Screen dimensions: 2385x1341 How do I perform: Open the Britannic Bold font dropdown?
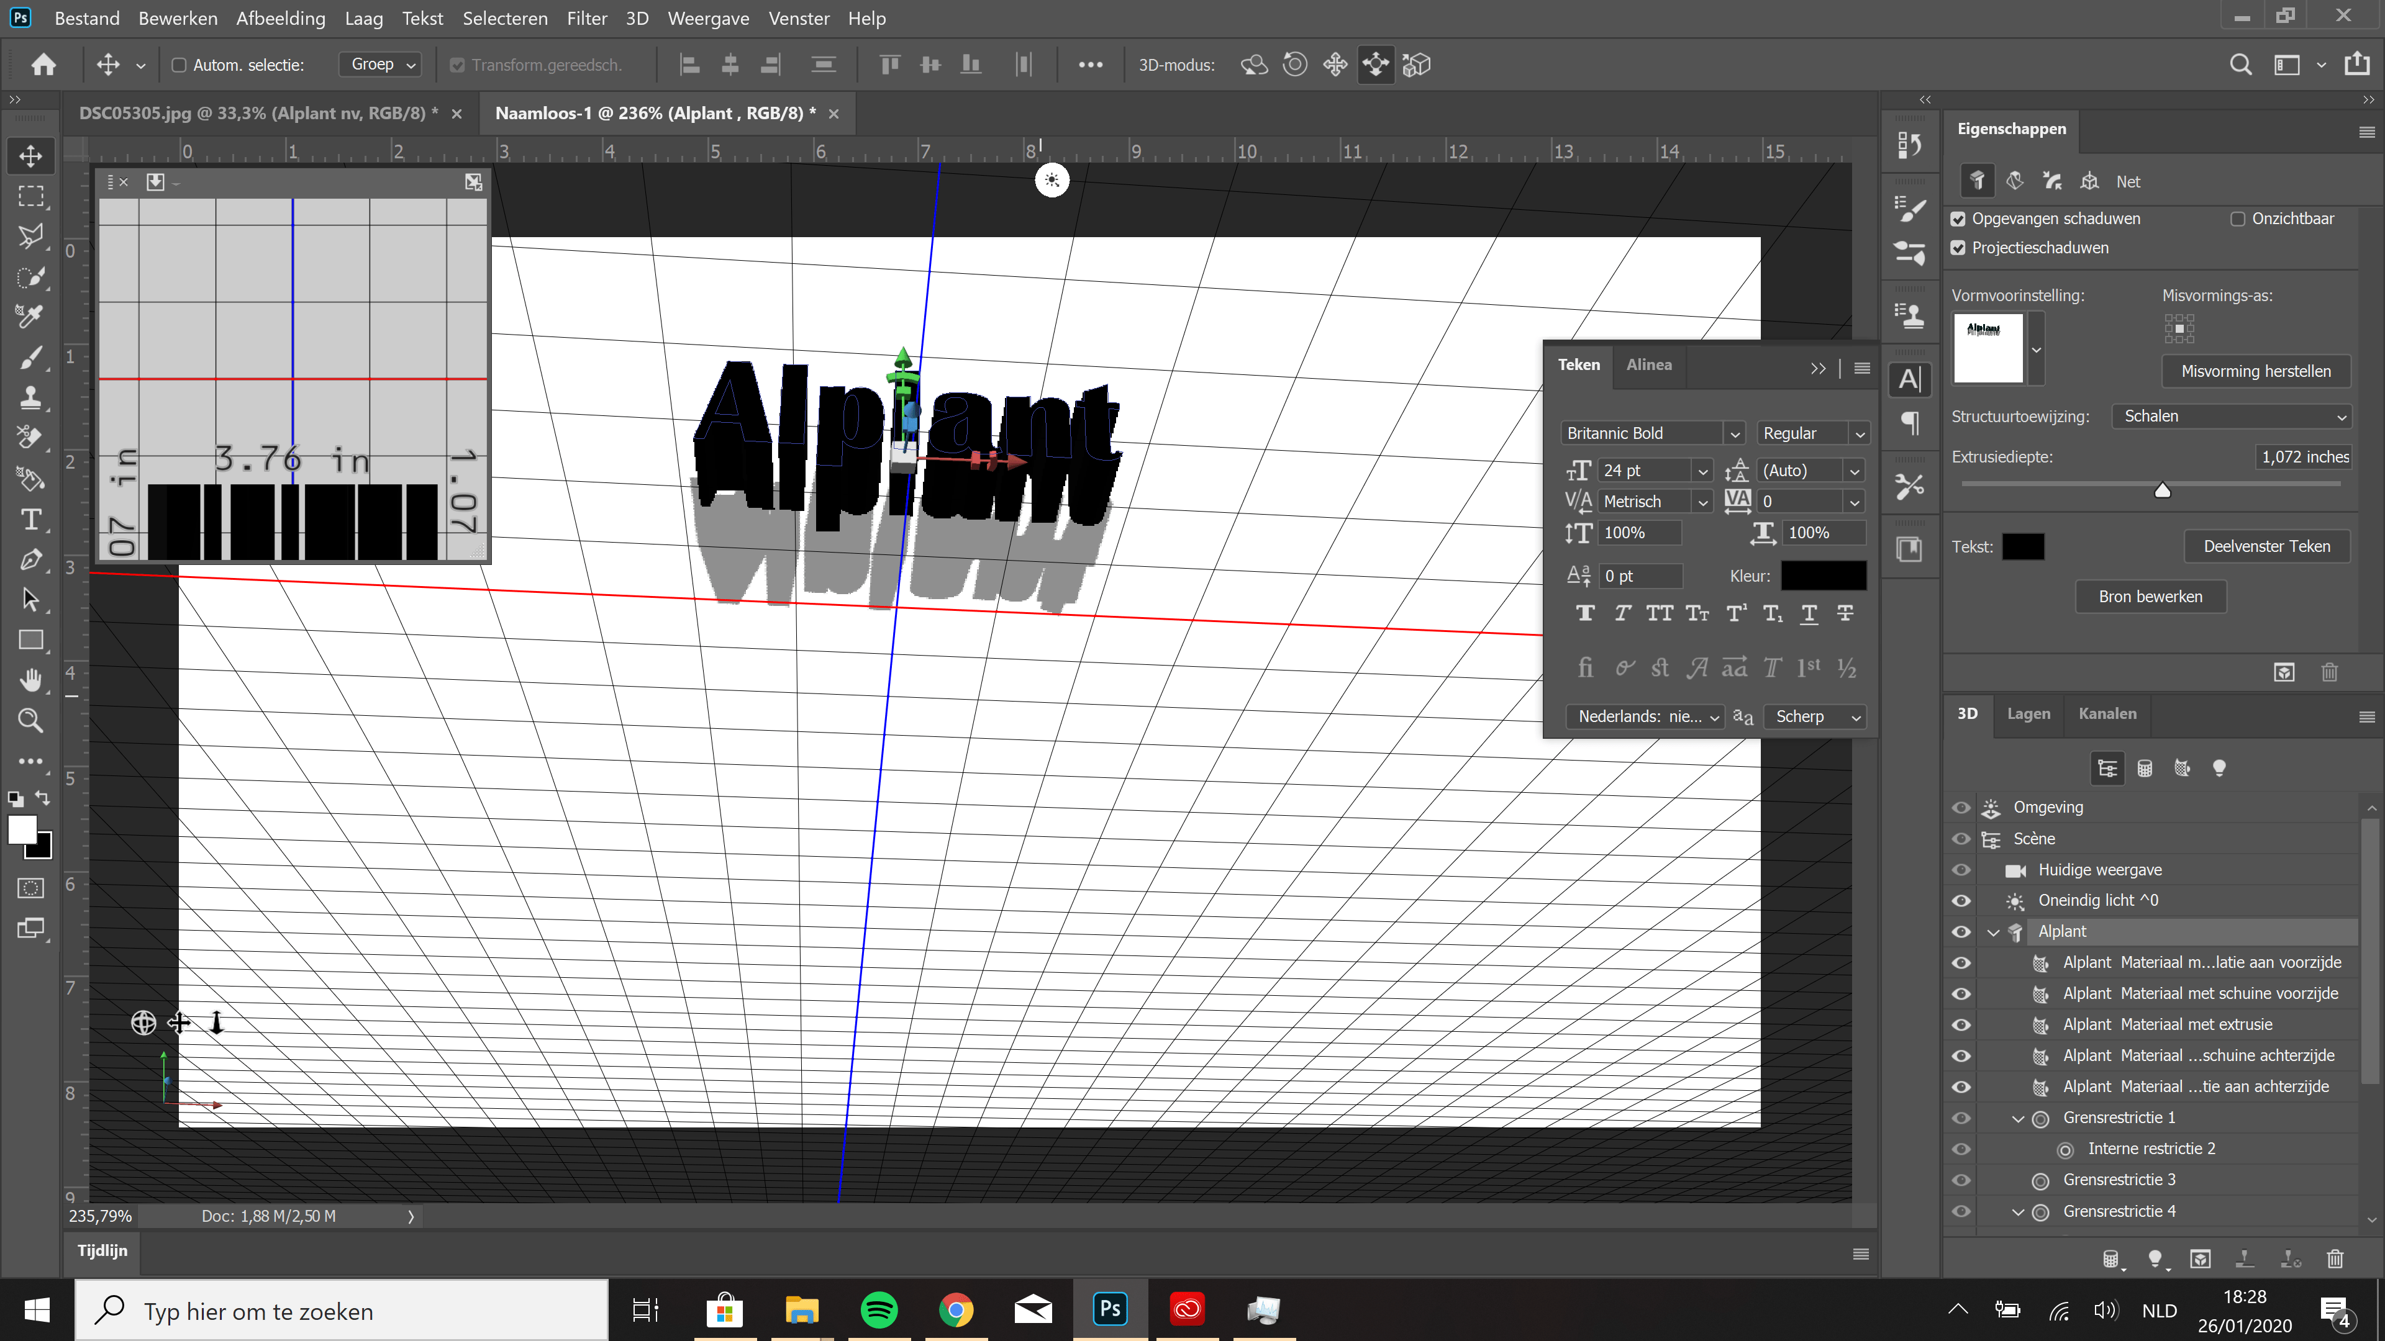pos(1734,432)
